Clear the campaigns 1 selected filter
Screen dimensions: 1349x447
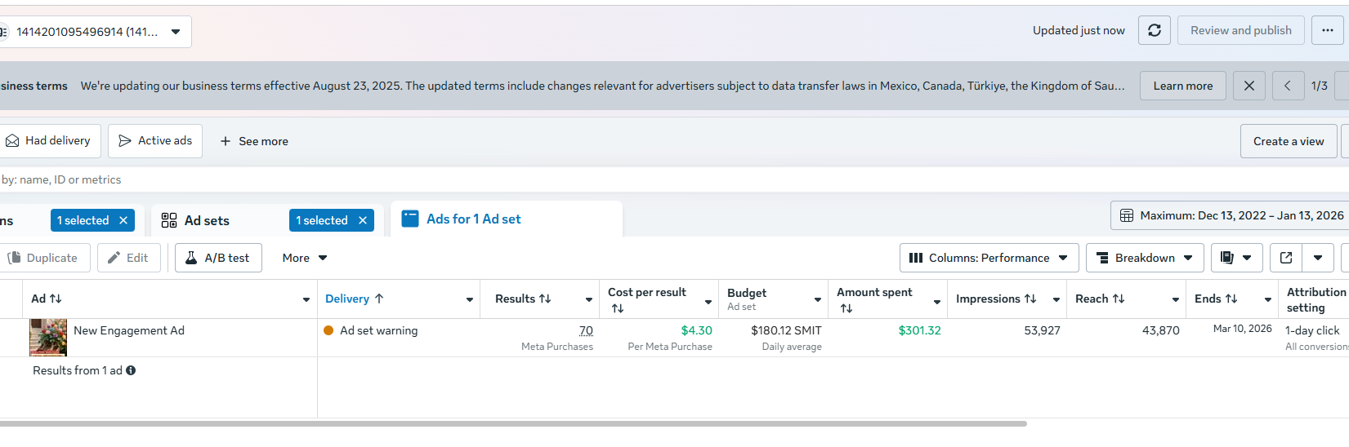[123, 221]
